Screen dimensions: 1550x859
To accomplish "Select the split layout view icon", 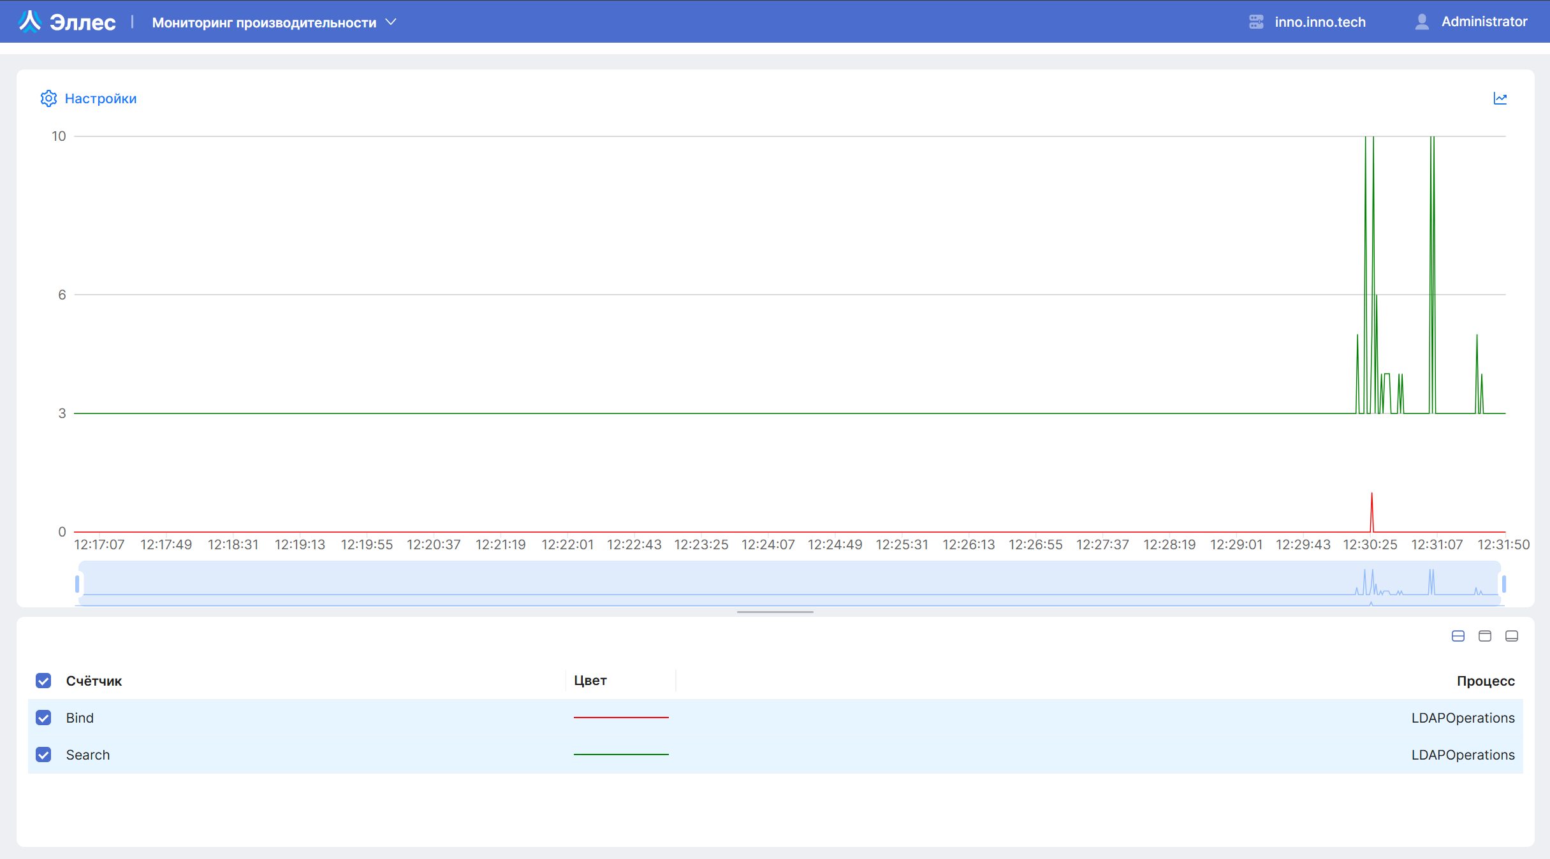I will [x=1458, y=635].
